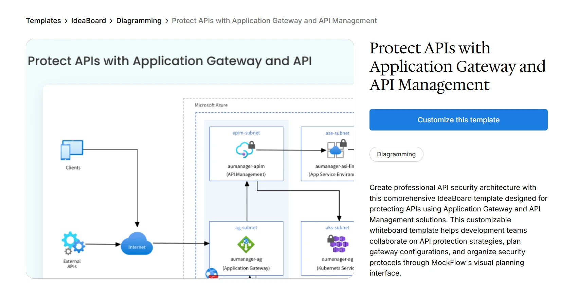Click the "Clients" label under devices

(73, 168)
